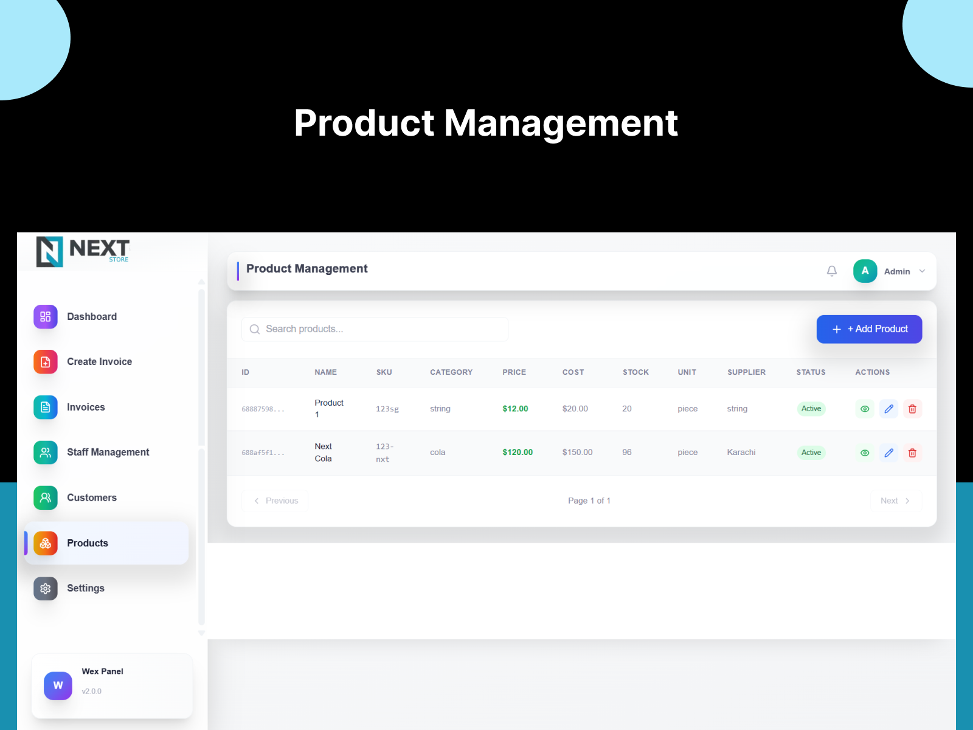
Task: Focus the Search products field
Action: [x=375, y=329]
